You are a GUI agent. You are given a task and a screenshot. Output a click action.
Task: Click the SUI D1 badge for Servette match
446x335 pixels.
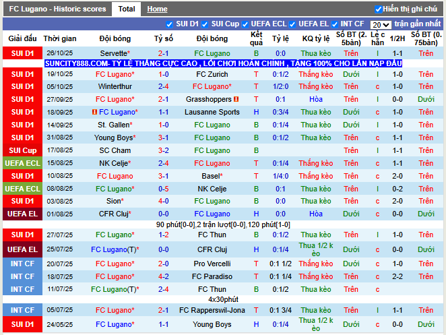22,53
